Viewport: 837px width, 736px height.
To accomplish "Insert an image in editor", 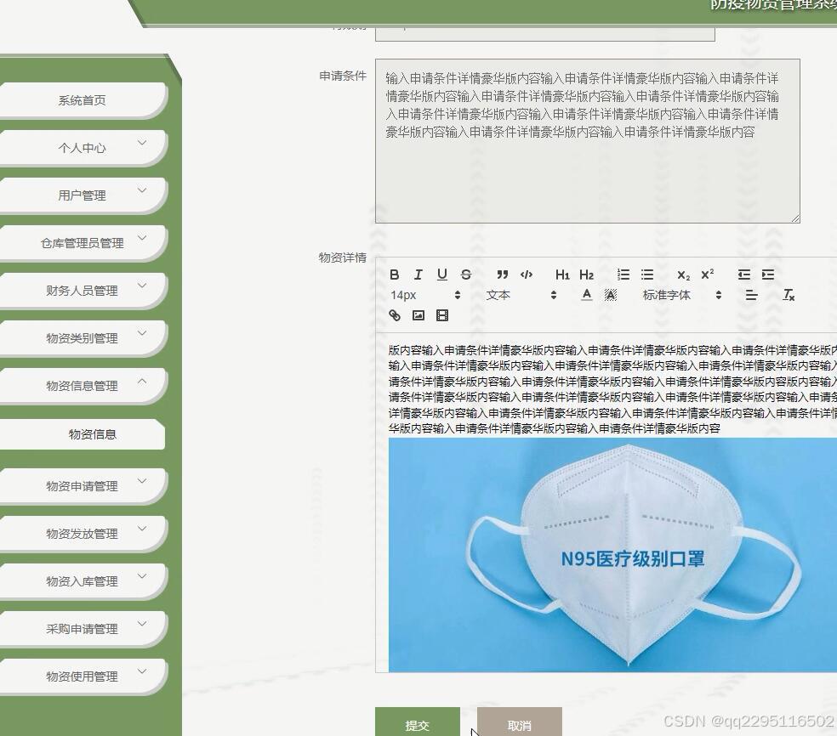I will 418,315.
